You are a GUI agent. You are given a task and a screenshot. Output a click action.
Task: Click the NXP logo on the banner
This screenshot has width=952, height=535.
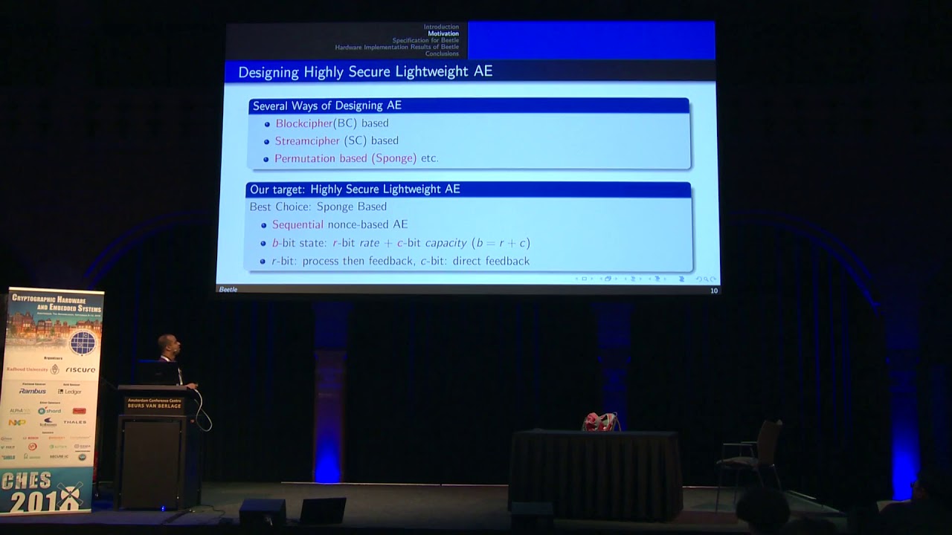tap(16, 422)
